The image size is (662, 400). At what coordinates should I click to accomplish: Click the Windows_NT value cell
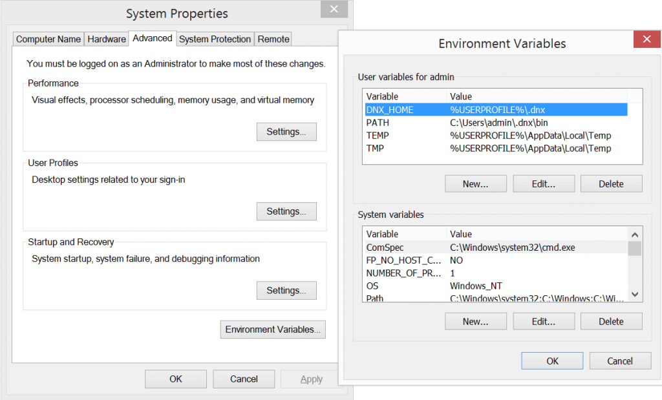(x=476, y=286)
